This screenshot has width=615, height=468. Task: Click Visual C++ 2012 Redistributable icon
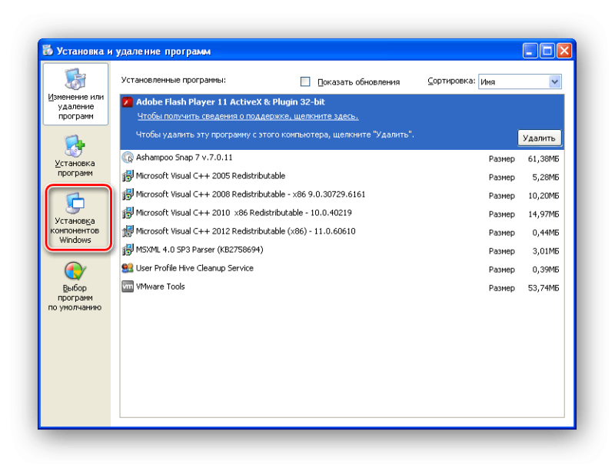click(128, 231)
